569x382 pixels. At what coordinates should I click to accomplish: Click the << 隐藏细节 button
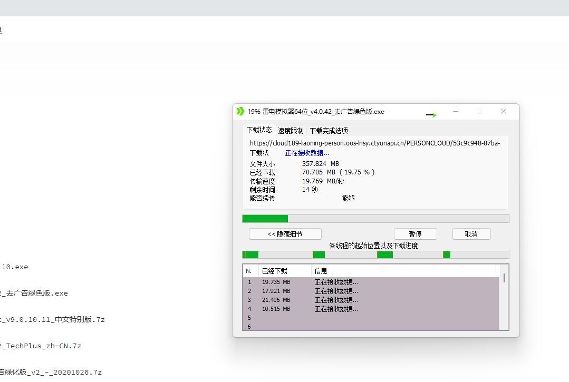coord(285,234)
